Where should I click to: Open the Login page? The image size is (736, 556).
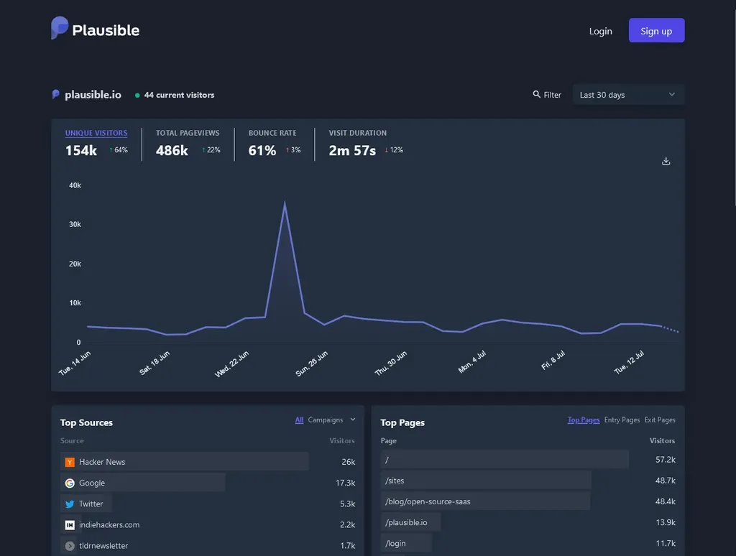pos(600,31)
